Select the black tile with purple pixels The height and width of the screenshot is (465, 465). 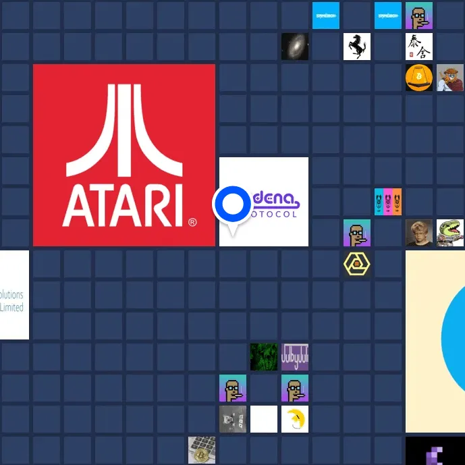click(x=435, y=451)
